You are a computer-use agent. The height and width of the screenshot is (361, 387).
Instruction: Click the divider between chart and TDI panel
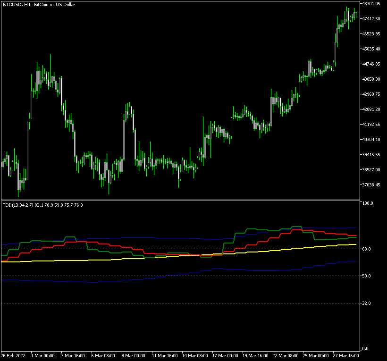pyautogui.click(x=179, y=201)
